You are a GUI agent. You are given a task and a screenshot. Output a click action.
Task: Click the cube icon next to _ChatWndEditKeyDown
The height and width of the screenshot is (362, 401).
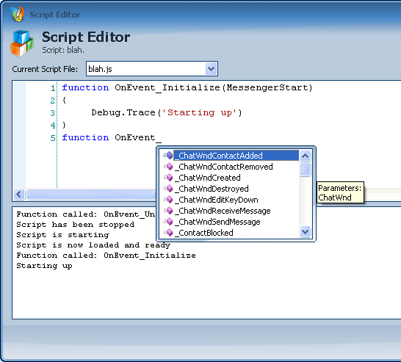click(168, 200)
